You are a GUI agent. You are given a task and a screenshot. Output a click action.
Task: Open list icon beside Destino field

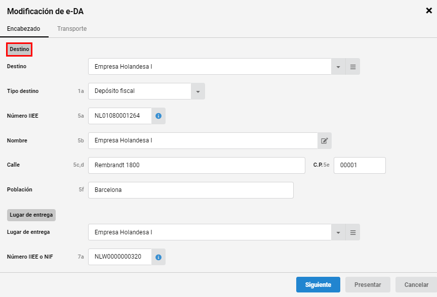click(353, 67)
